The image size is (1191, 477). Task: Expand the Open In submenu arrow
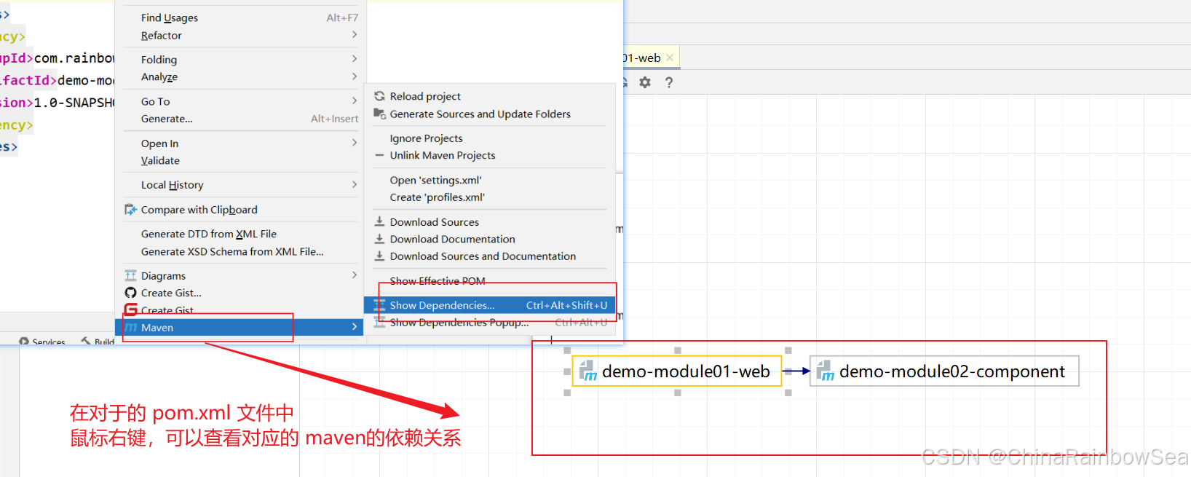355,143
